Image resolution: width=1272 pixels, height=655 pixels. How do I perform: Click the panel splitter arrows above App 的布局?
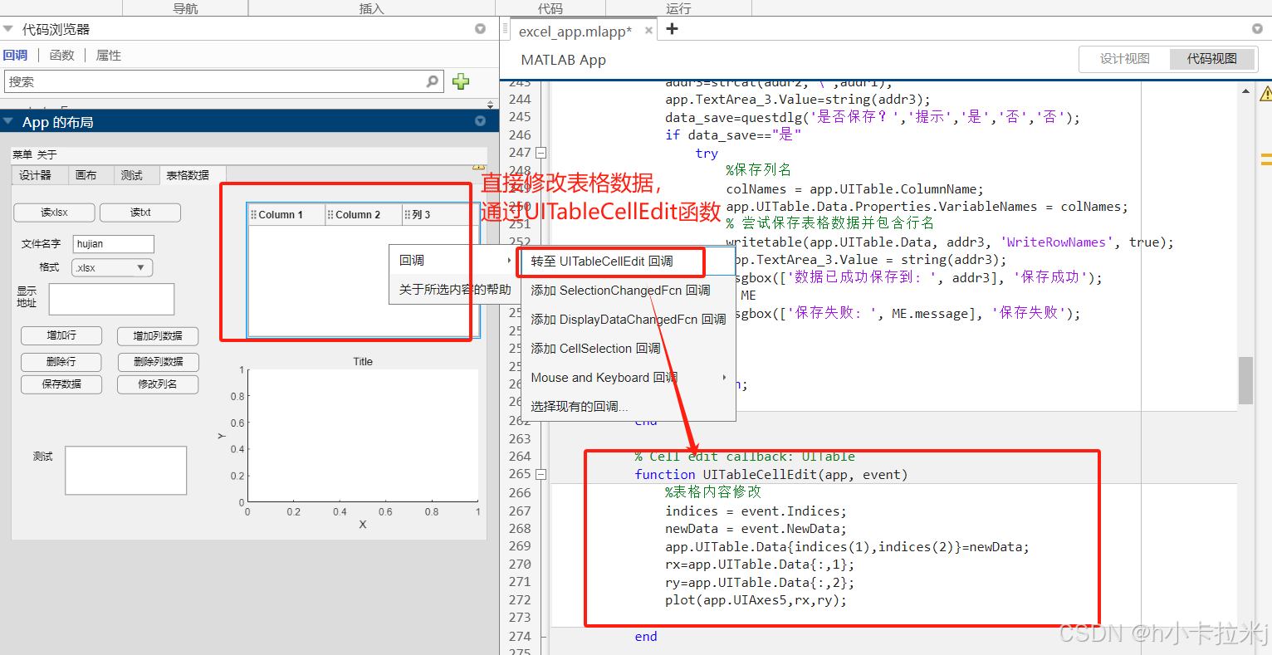490,105
